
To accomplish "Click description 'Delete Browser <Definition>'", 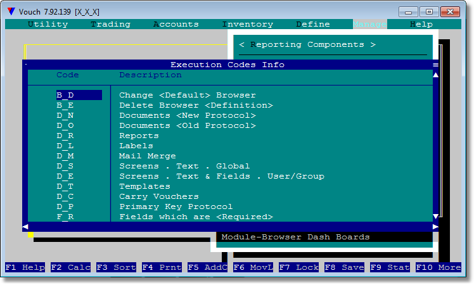I will 196,105.
